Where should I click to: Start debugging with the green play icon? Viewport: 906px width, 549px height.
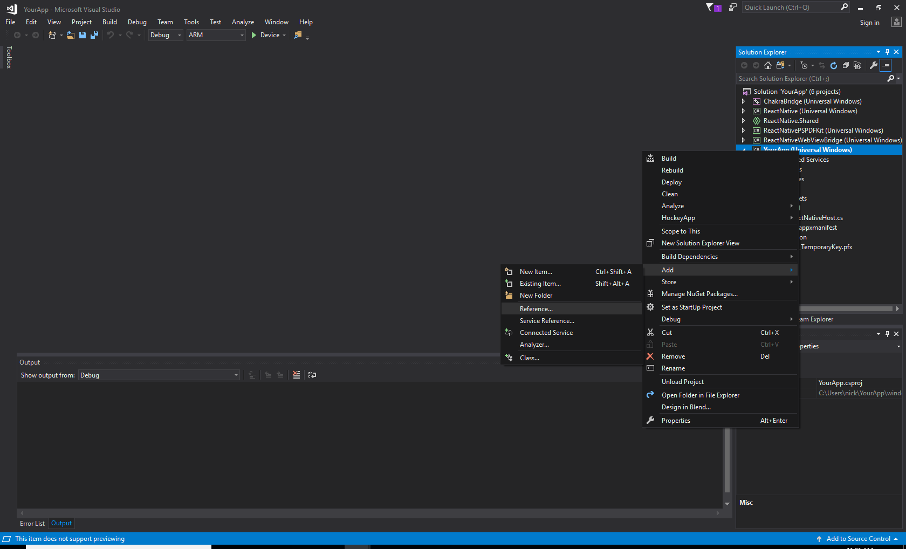[x=254, y=35]
